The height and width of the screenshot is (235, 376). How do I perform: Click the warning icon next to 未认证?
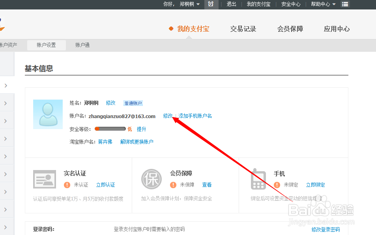tap(67, 185)
